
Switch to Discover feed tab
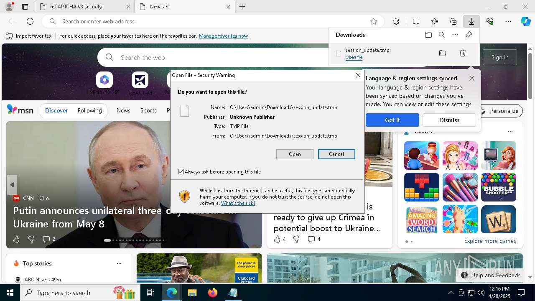[56, 110]
